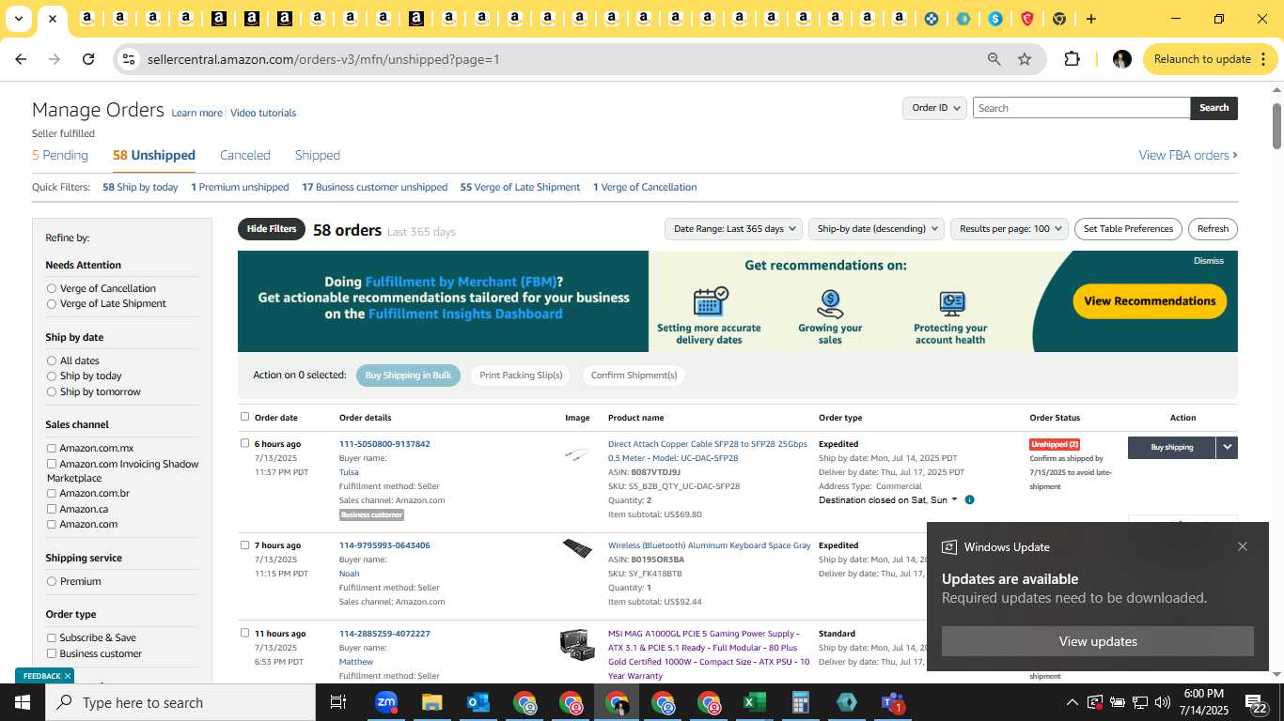Click View Recommendations button

1150,301
